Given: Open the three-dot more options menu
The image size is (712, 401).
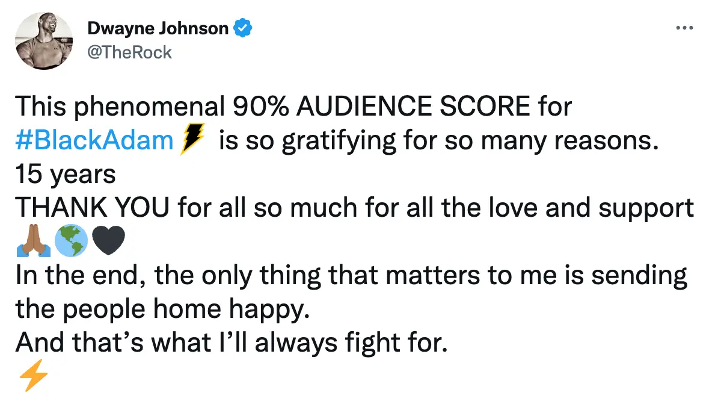Looking at the screenshot, I should [685, 27].
